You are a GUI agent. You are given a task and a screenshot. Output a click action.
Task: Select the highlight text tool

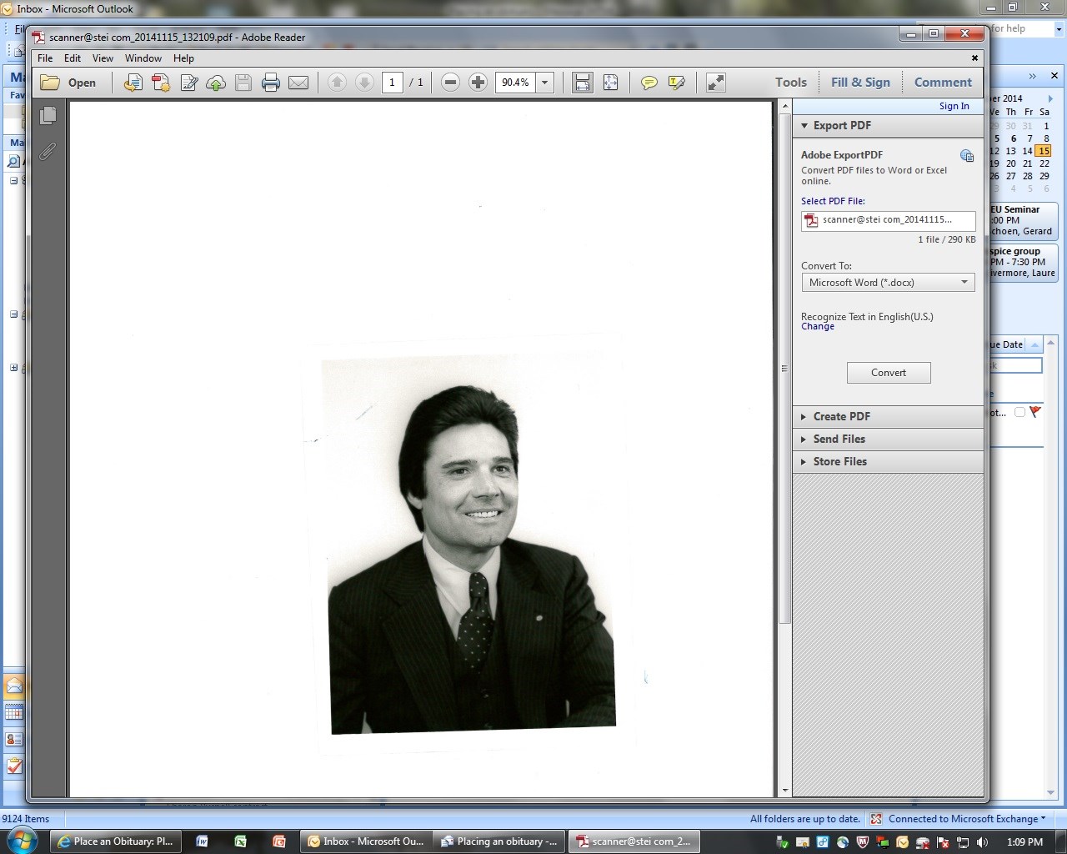pyautogui.click(x=676, y=83)
